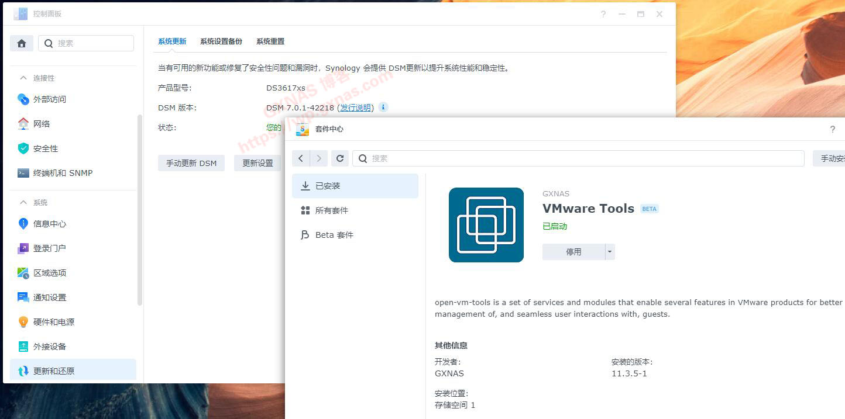Screen dimensions: 845x419
Task: Select 终端机和 SNMP in the sidebar
Action: click(x=63, y=173)
